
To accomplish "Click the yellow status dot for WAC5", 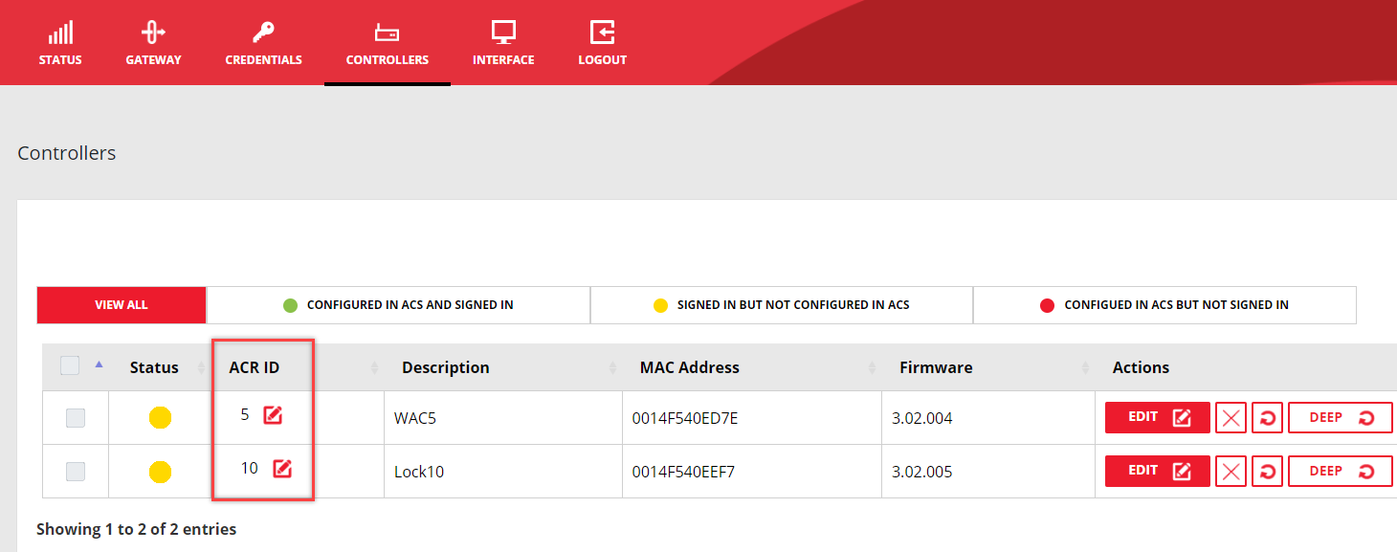I will point(160,417).
